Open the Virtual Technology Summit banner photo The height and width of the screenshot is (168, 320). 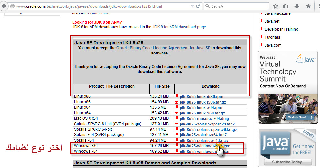click(288, 108)
